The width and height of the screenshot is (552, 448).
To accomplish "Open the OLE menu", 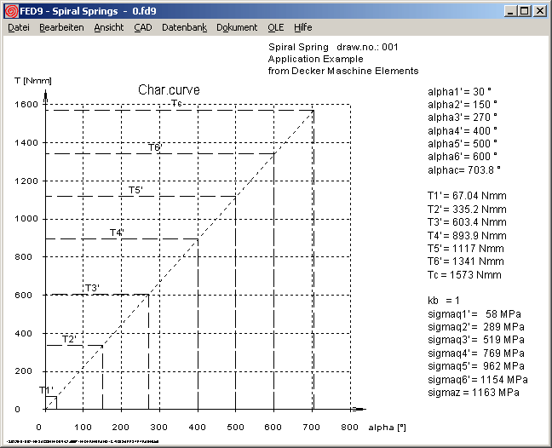I will [276, 27].
